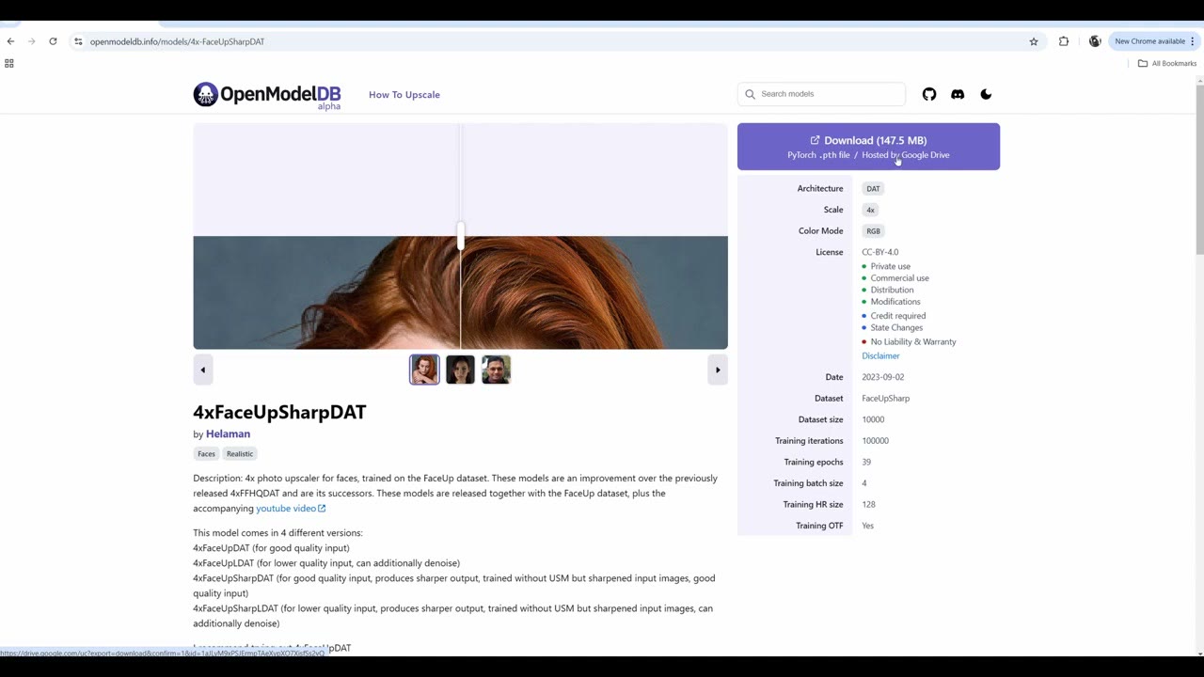Bookmark this page with the star icon
This screenshot has width=1204, height=677.
click(x=1034, y=41)
